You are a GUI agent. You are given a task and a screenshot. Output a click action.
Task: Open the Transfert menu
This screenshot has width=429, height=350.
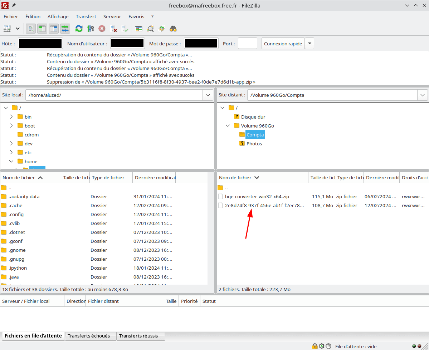click(x=86, y=16)
